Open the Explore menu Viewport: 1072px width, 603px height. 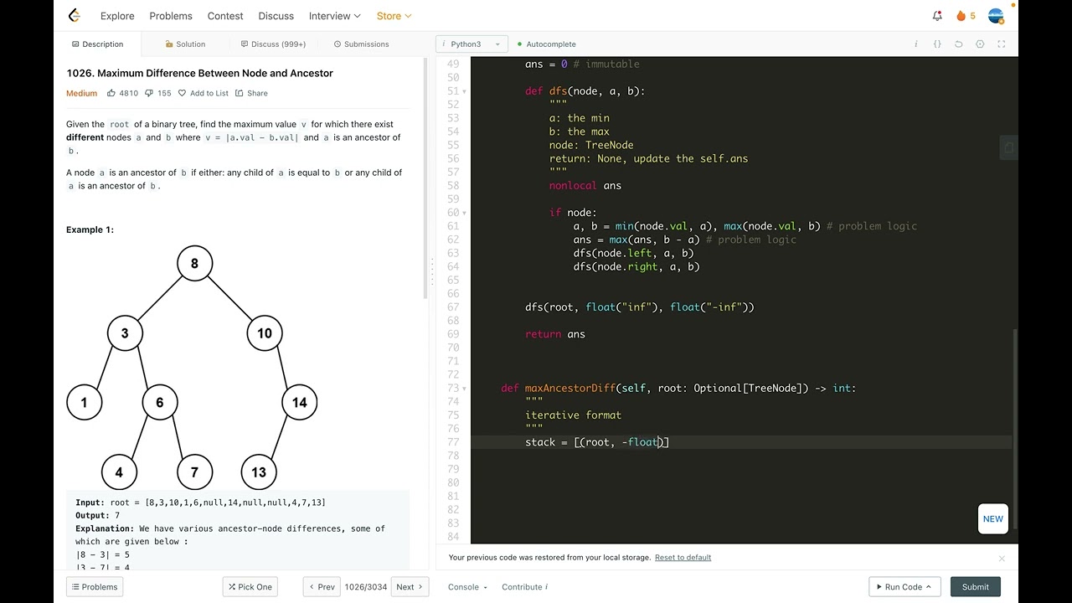pos(117,16)
